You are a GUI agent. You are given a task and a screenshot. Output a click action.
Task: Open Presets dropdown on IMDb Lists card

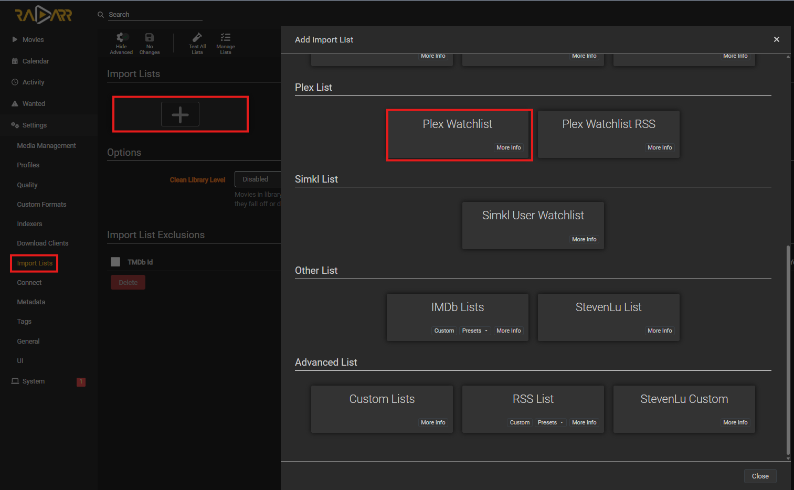pos(475,331)
